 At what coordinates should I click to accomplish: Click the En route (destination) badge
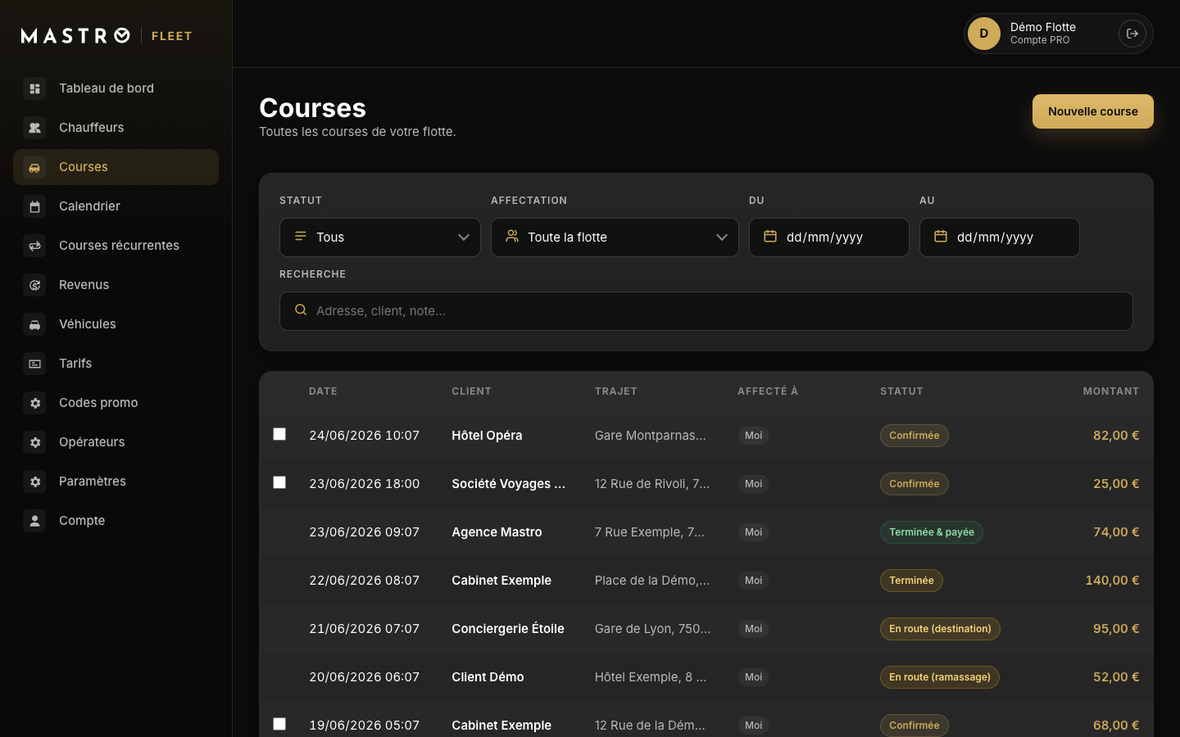coord(940,629)
